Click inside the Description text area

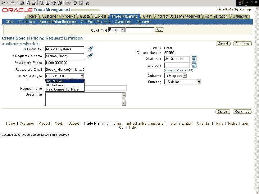click(83, 99)
